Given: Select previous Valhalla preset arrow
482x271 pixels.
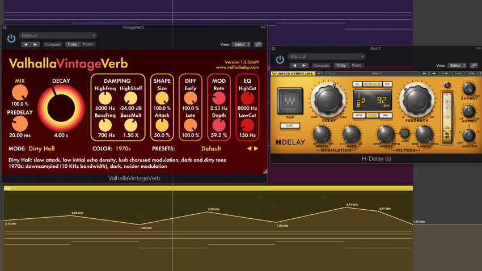Looking at the screenshot, I should (x=249, y=149).
